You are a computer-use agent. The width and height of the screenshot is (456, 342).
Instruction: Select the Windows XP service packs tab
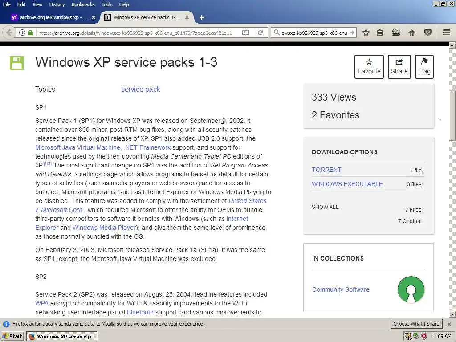(x=147, y=17)
